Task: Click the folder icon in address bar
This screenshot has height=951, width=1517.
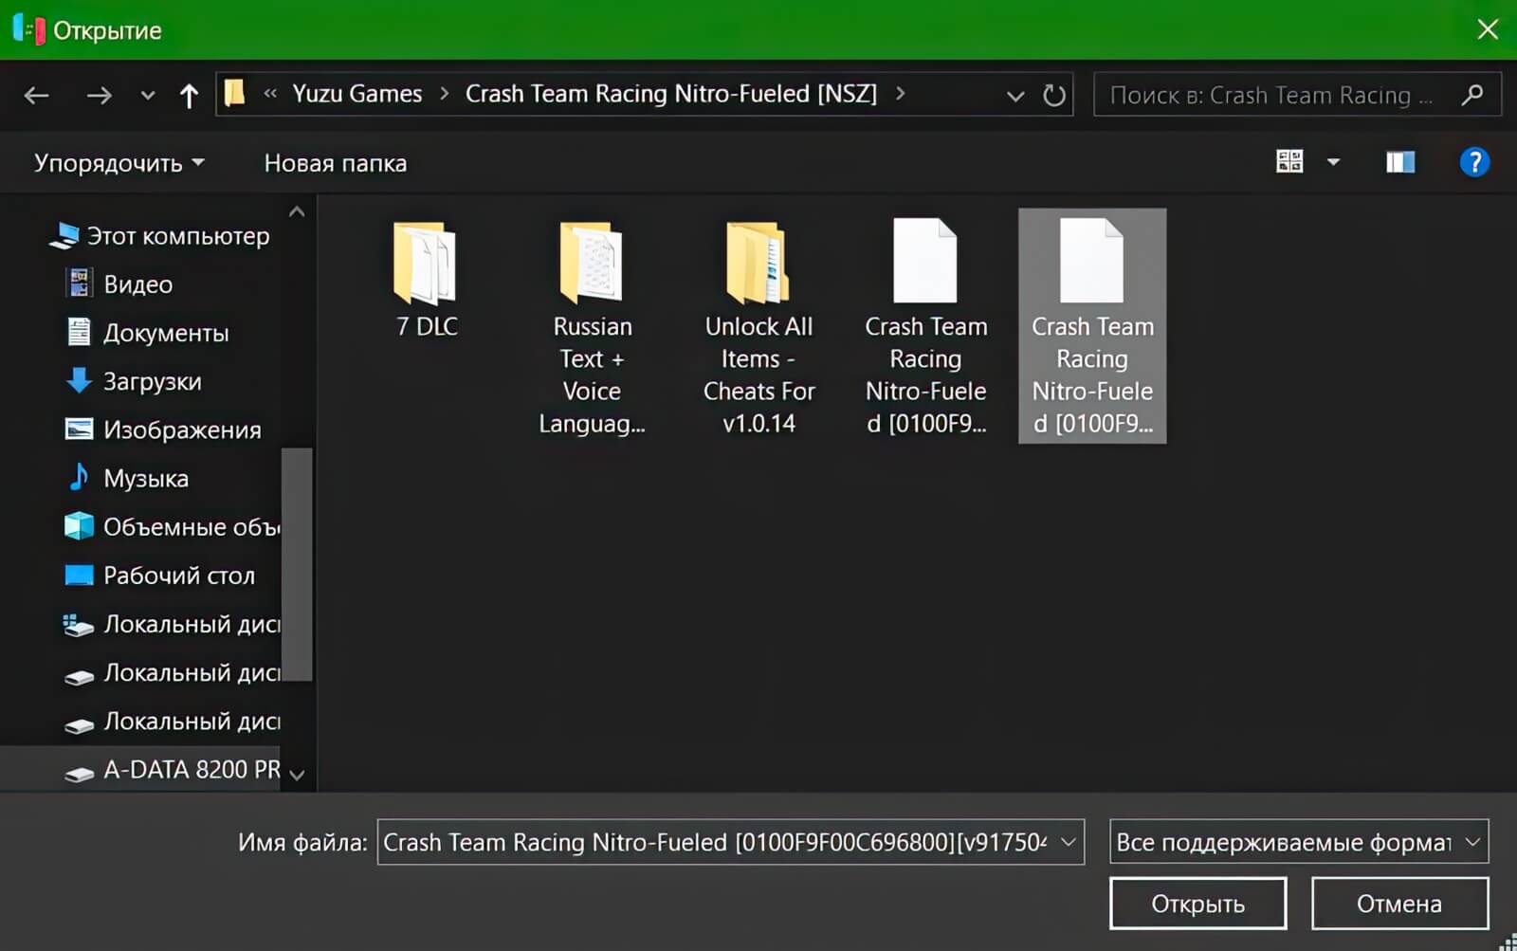Action: coord(235,93)
